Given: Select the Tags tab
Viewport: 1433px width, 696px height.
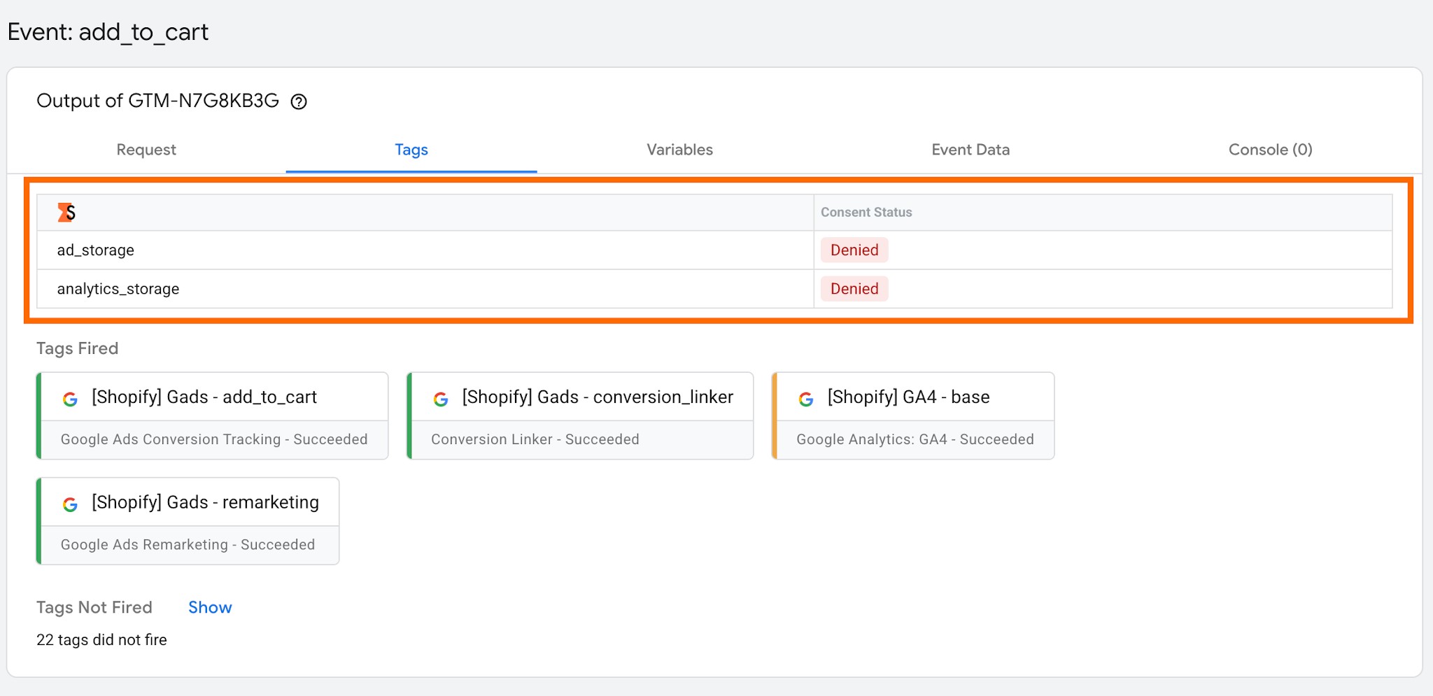Looking at the screenshot, I should coord(411,150).
